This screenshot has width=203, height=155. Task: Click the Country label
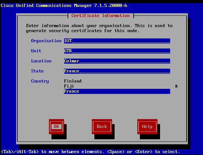pos(40,81)
